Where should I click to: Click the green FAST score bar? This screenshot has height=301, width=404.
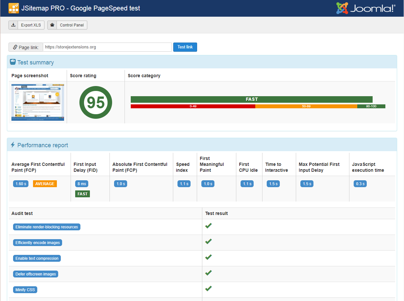pos(252,99)
